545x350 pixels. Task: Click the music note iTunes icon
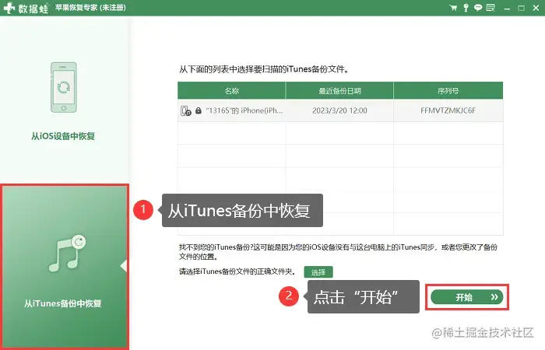68,253
